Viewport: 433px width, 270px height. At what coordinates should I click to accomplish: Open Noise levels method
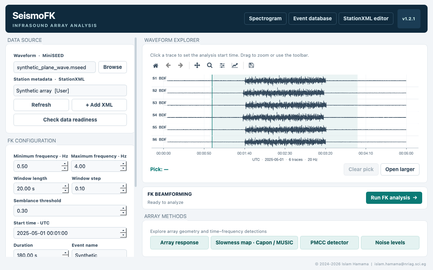[x=390, y=243]
